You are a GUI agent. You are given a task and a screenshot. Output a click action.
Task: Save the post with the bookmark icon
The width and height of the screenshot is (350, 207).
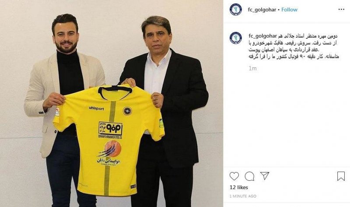[x=341, y=176]
